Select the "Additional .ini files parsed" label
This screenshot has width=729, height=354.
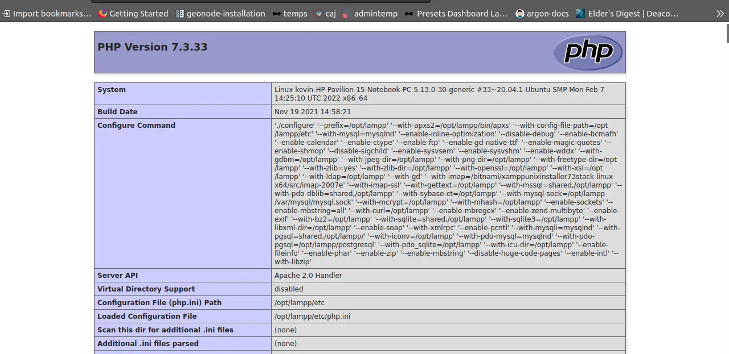[148, 344]
